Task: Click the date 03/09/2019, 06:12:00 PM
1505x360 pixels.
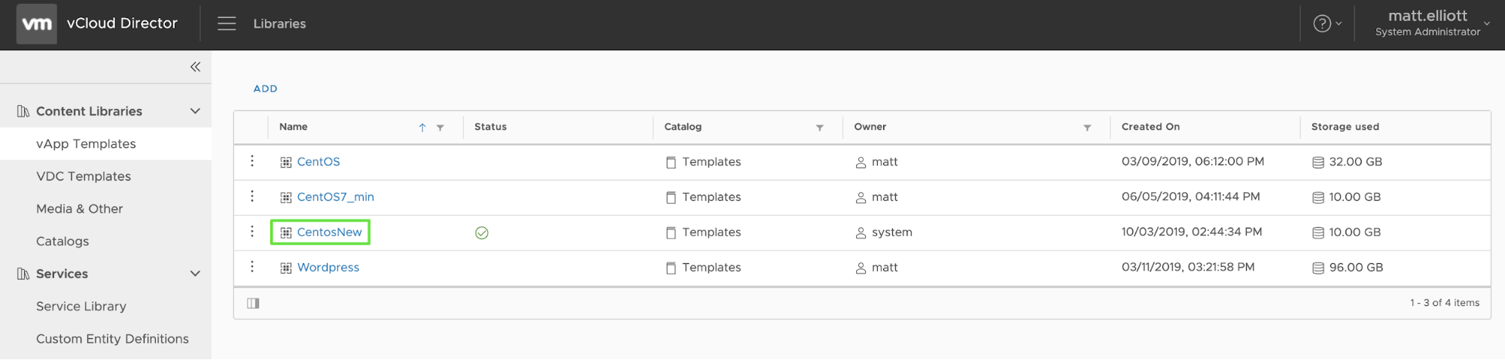Action: coord(1193,162)
